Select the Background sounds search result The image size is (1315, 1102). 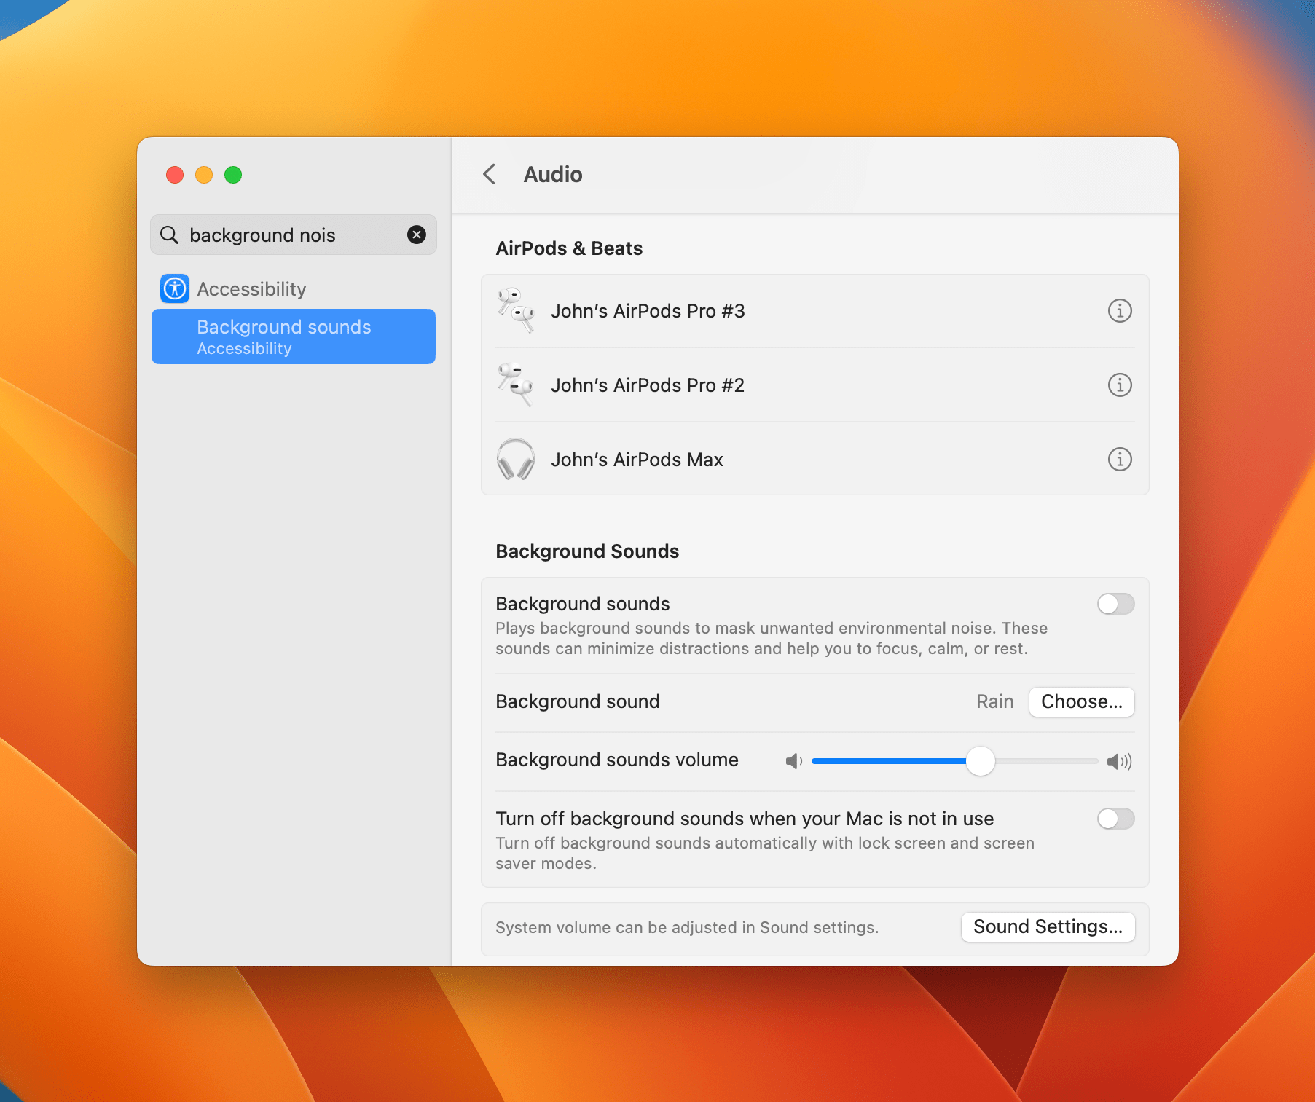click(294, 336)
